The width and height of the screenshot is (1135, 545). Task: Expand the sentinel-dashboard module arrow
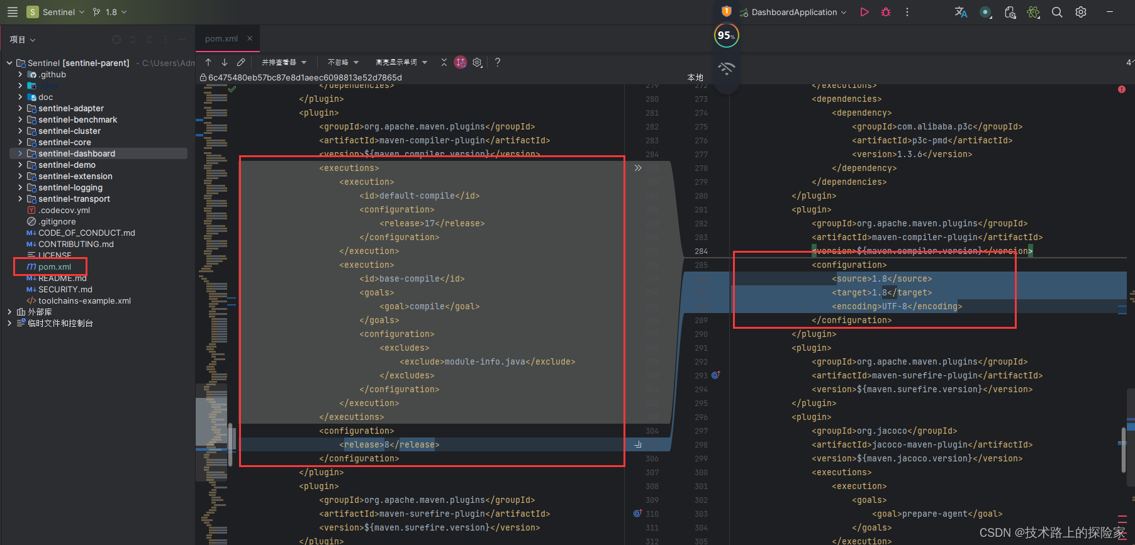pyautogui.click(x=20, y=153)
